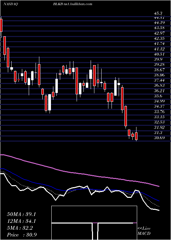Click the NASDAQ exchange label
171x240 pixels.
pyautogui.click(x=11, y=4)
